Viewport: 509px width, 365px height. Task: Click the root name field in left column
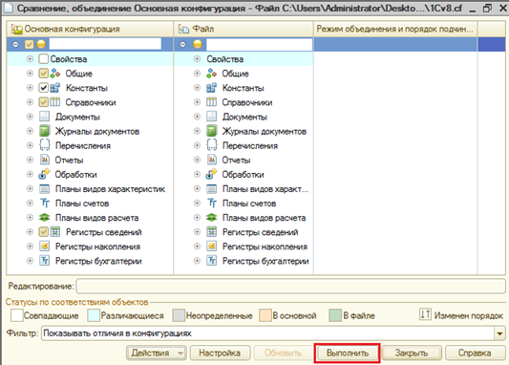[105, 44]
